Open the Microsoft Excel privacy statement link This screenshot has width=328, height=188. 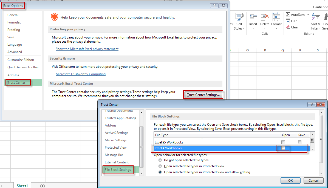(x=87, y=49)
